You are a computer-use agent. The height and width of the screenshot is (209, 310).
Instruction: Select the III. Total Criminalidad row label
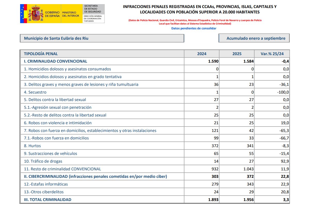(47, 199)
